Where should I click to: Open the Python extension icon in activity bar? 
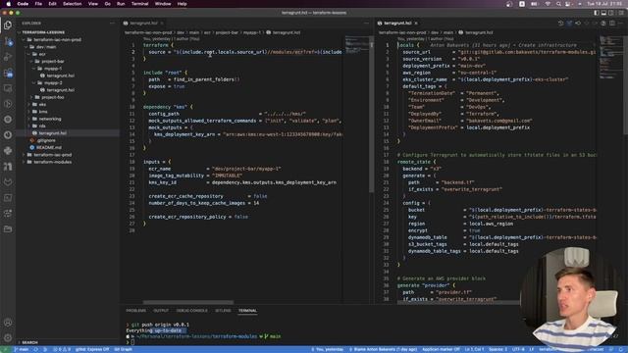pyautogui.click(x=8, y=150)
